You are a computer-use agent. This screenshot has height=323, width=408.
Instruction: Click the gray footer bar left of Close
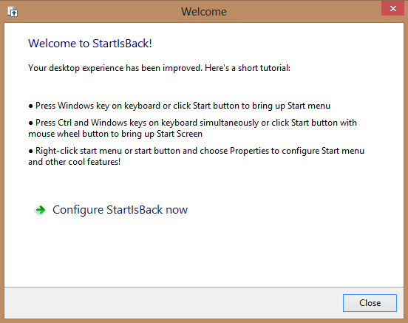[x=171, y=303]
